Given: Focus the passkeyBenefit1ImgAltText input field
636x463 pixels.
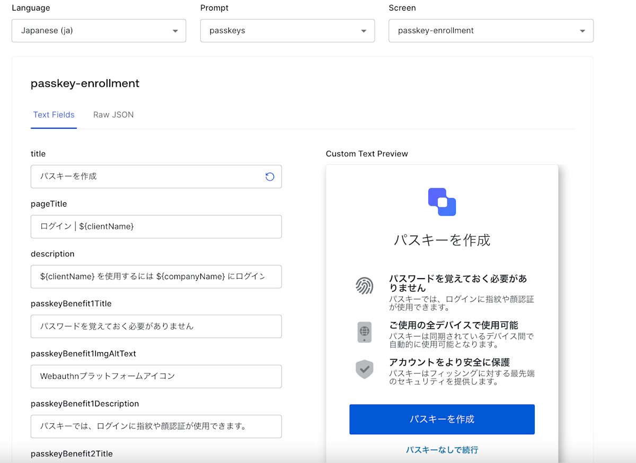Looking at the screenshot, I should [156, 376].
